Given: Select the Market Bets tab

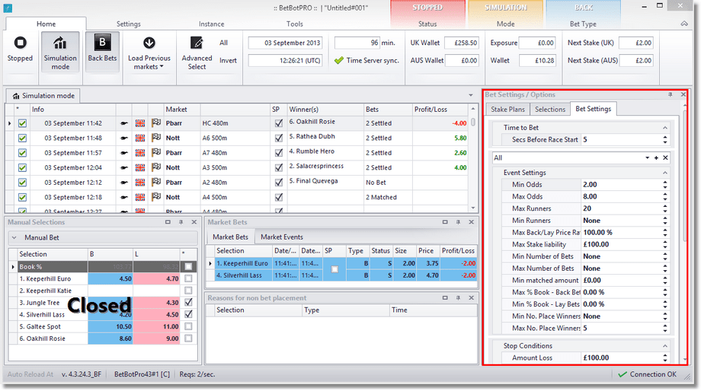Looking at the screenshot, I should click(x=230, y=237).
